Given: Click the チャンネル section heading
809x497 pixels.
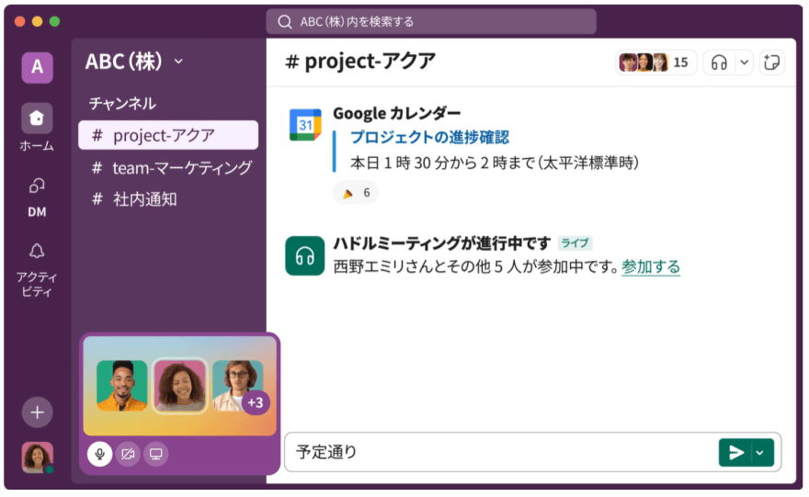Looking at the screenshot, I should [122, 103].
